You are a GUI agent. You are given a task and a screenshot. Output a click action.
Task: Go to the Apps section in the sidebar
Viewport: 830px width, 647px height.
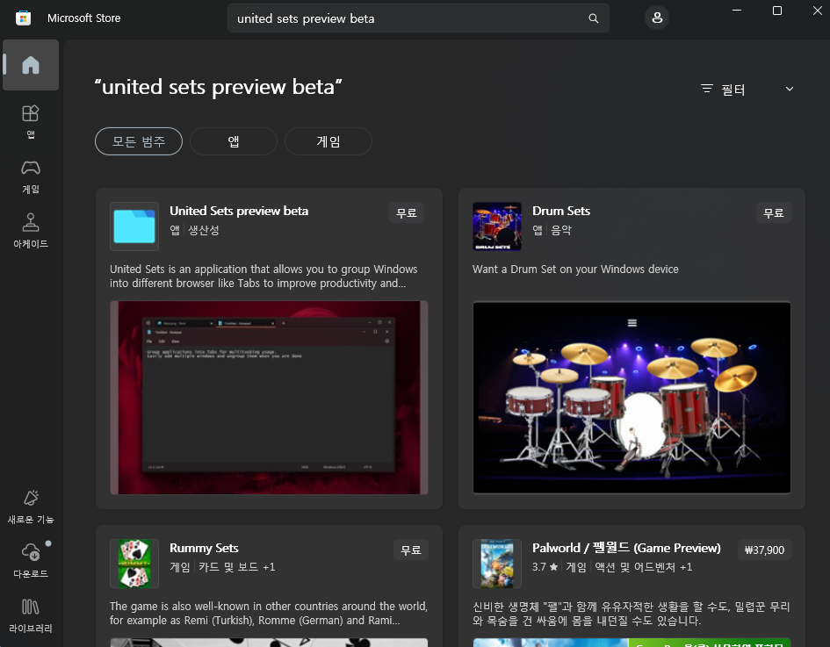click(x=31, y=121)
